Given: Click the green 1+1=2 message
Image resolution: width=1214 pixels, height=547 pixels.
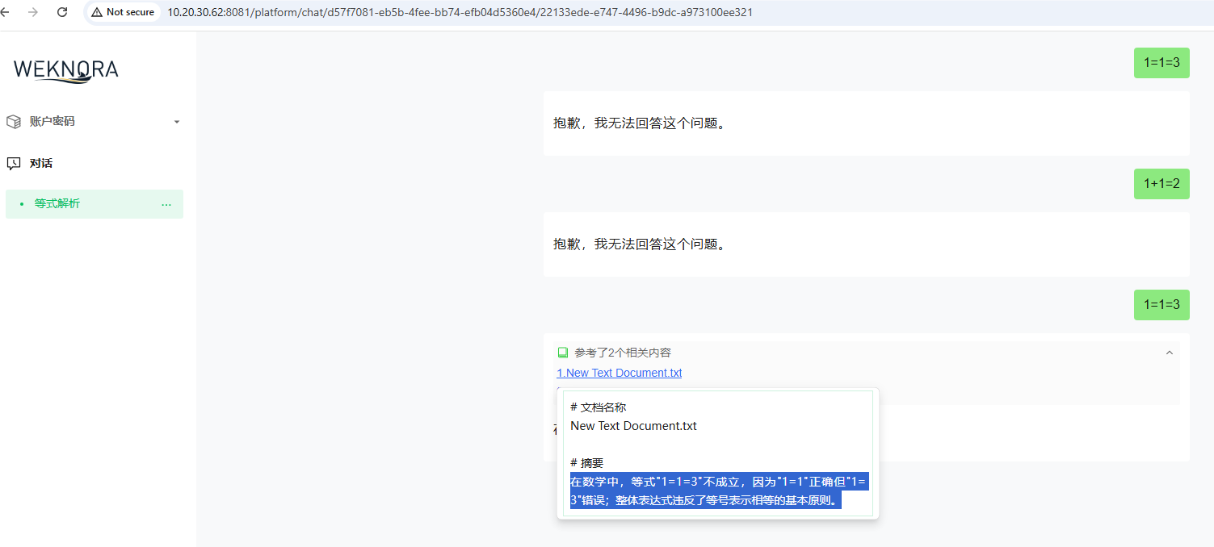Looking at the screenshot, I should pos(1161,184).
